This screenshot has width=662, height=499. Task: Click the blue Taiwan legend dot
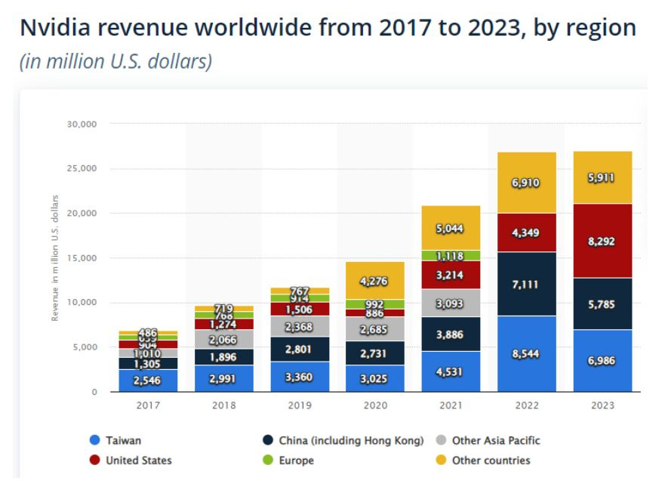pyautogui.click(x=94, y=440)
